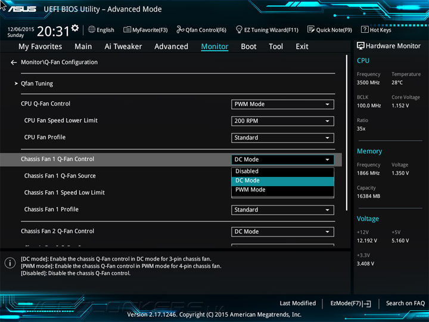
Task: Click the 28°C CPU temperature value
Action: tap(397, 83)
